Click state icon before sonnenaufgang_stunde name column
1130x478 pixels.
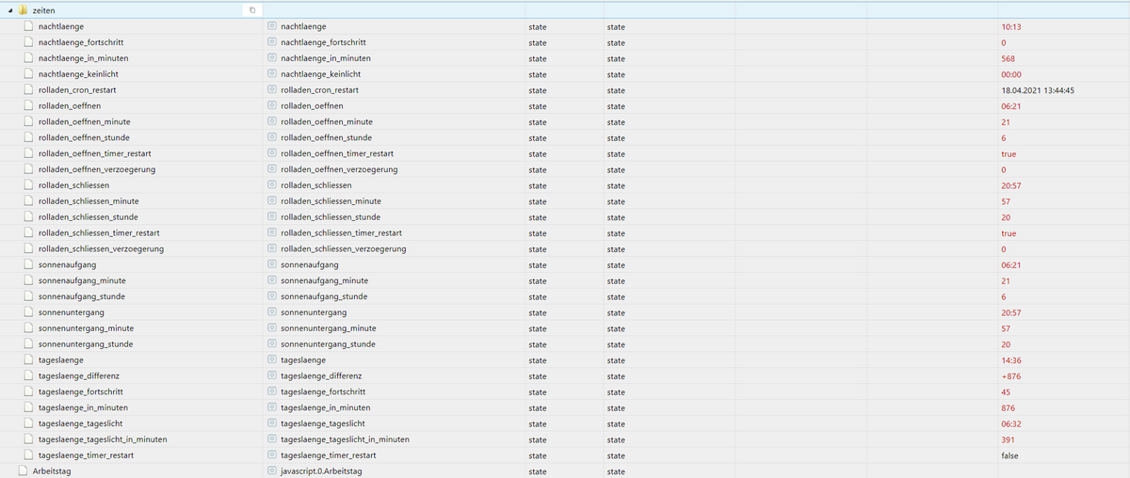pyautogui.click(x=272, y=296)
